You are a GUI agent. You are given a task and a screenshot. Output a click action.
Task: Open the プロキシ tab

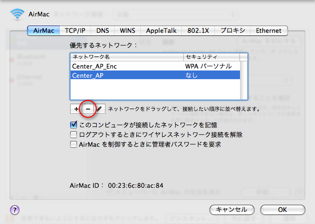pyautogui.click(x=233, y=30)
